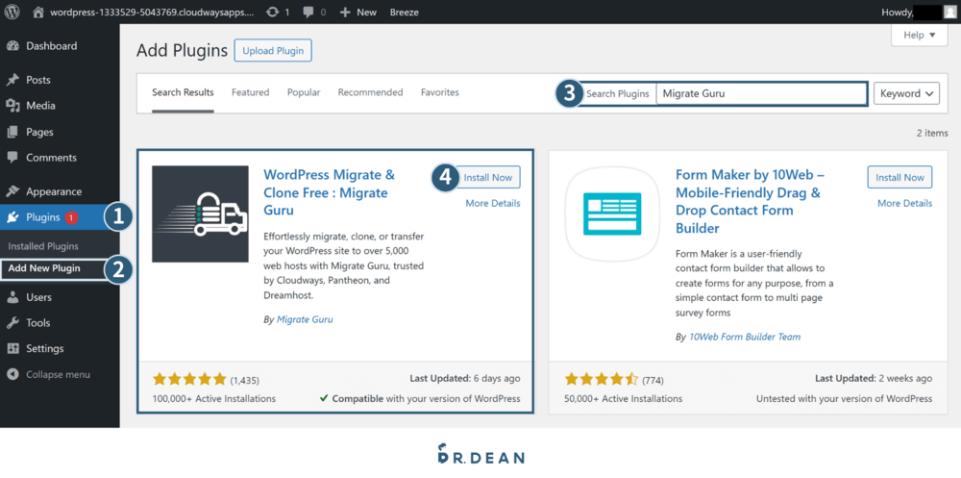The width and height of the screenshot is (961, 478).
Task: Click 'Untested with your version of WordPress'
Action: click(844, 399)
